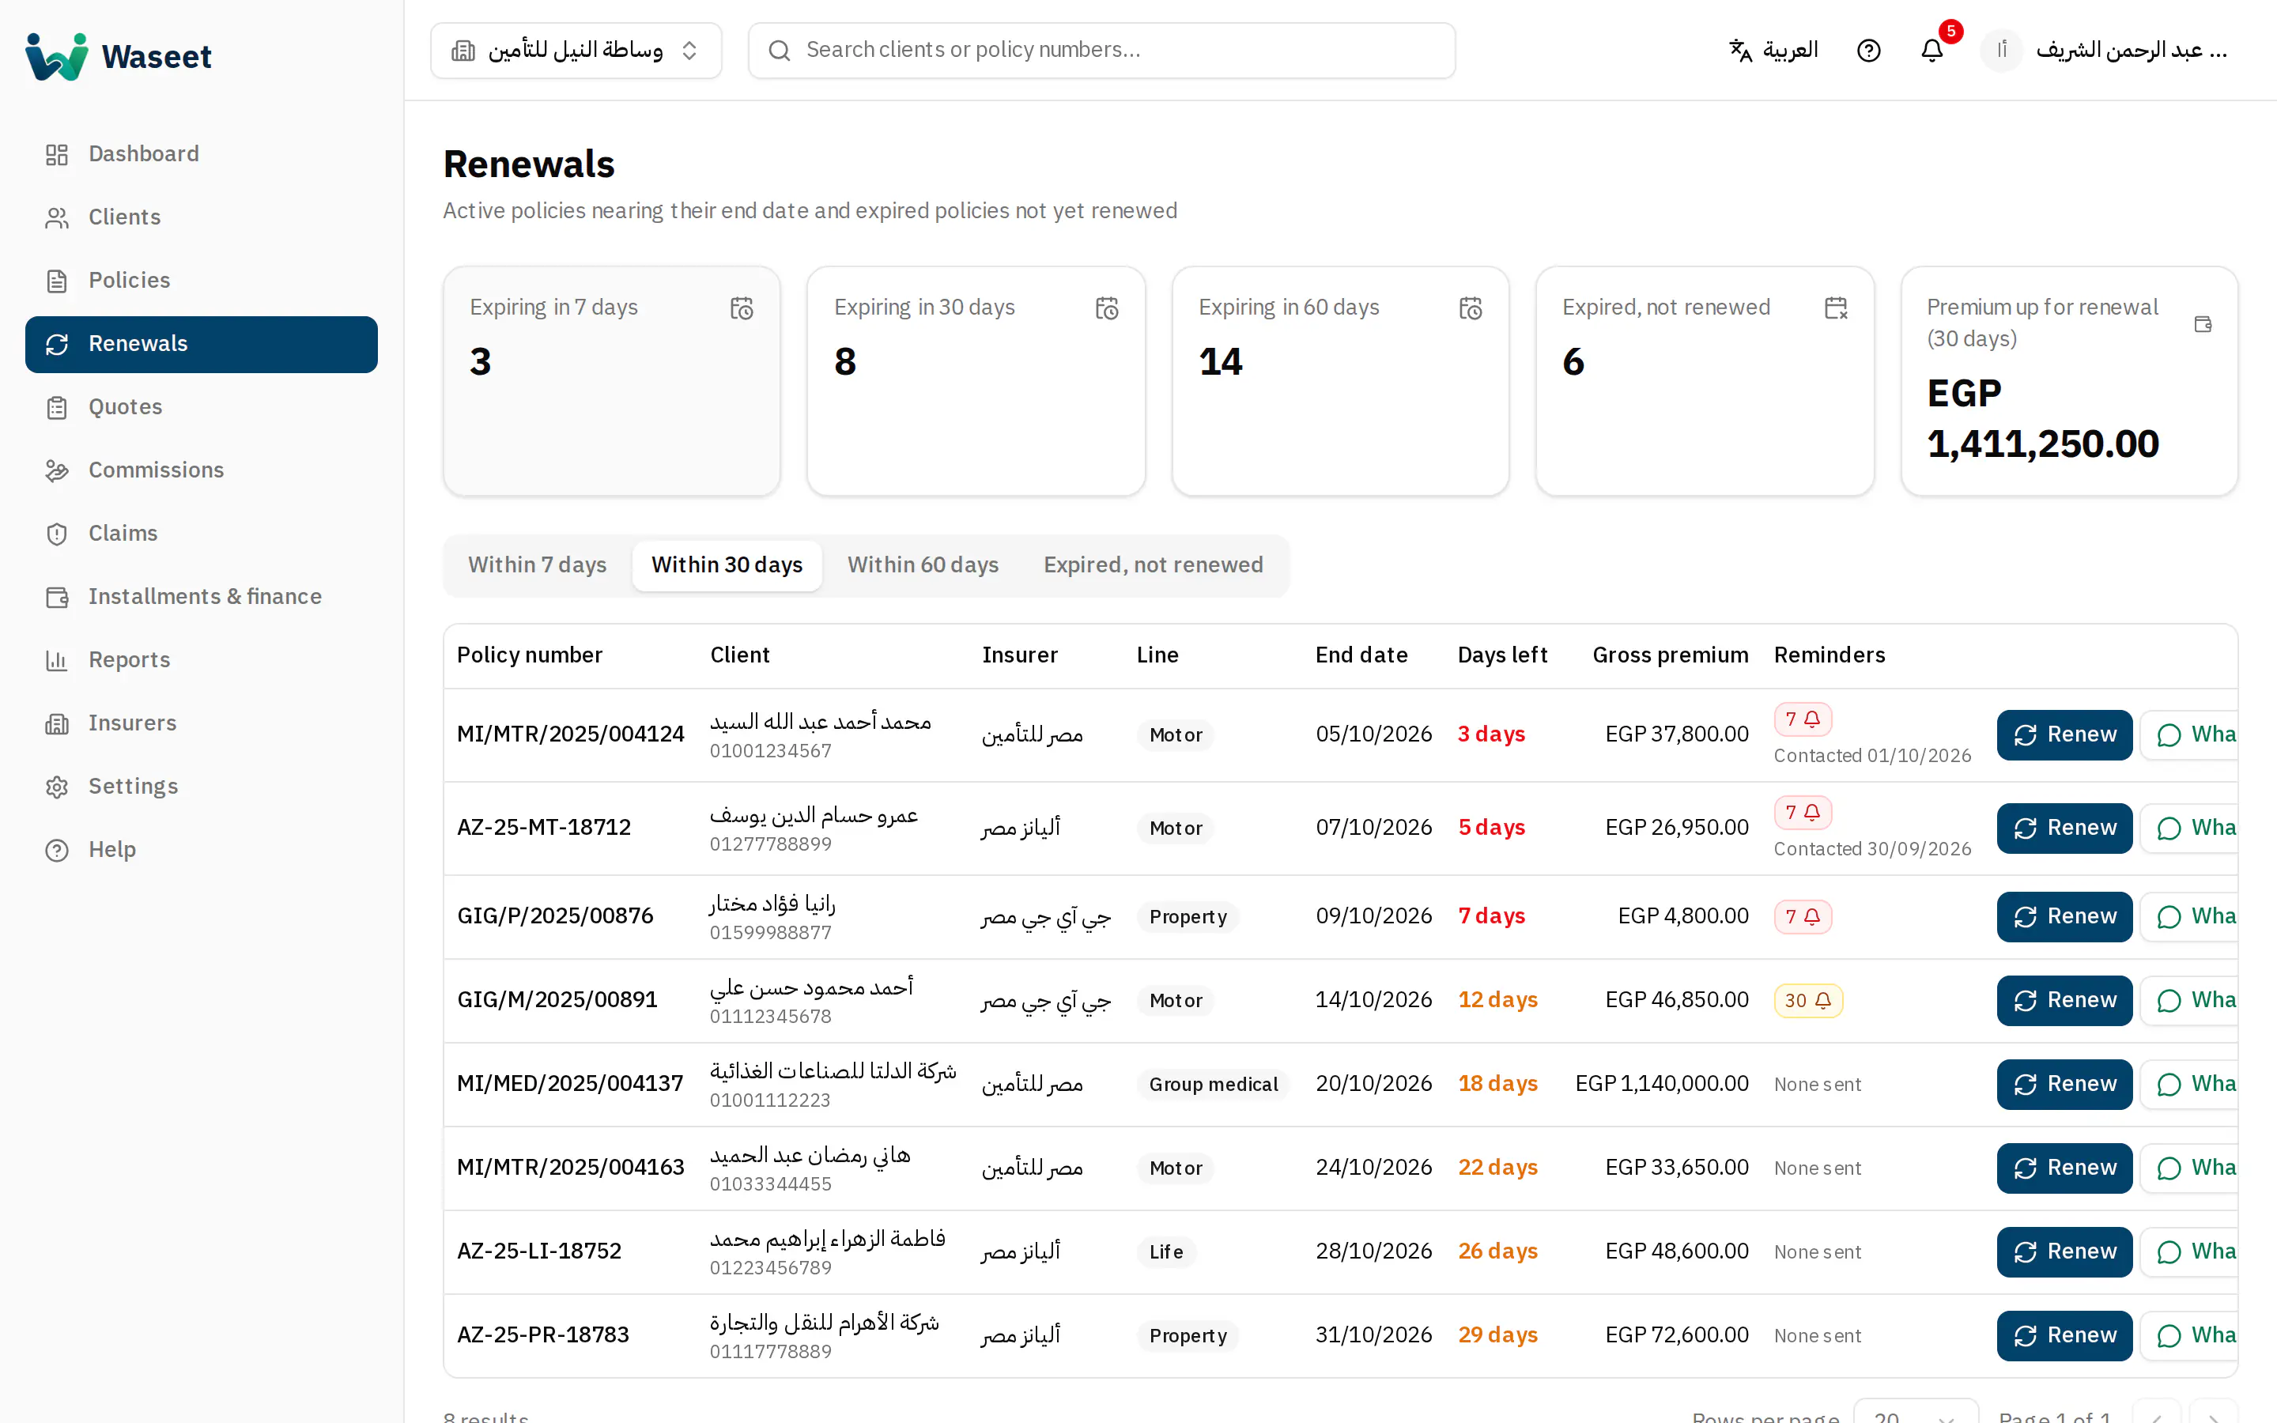This screenshot has height=1423, width=2277.
Task: Focus the search clients or policy numbers field
Action: (x=1101, y=51)
